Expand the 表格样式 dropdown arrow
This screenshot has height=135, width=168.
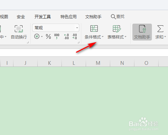click(125, 36)
